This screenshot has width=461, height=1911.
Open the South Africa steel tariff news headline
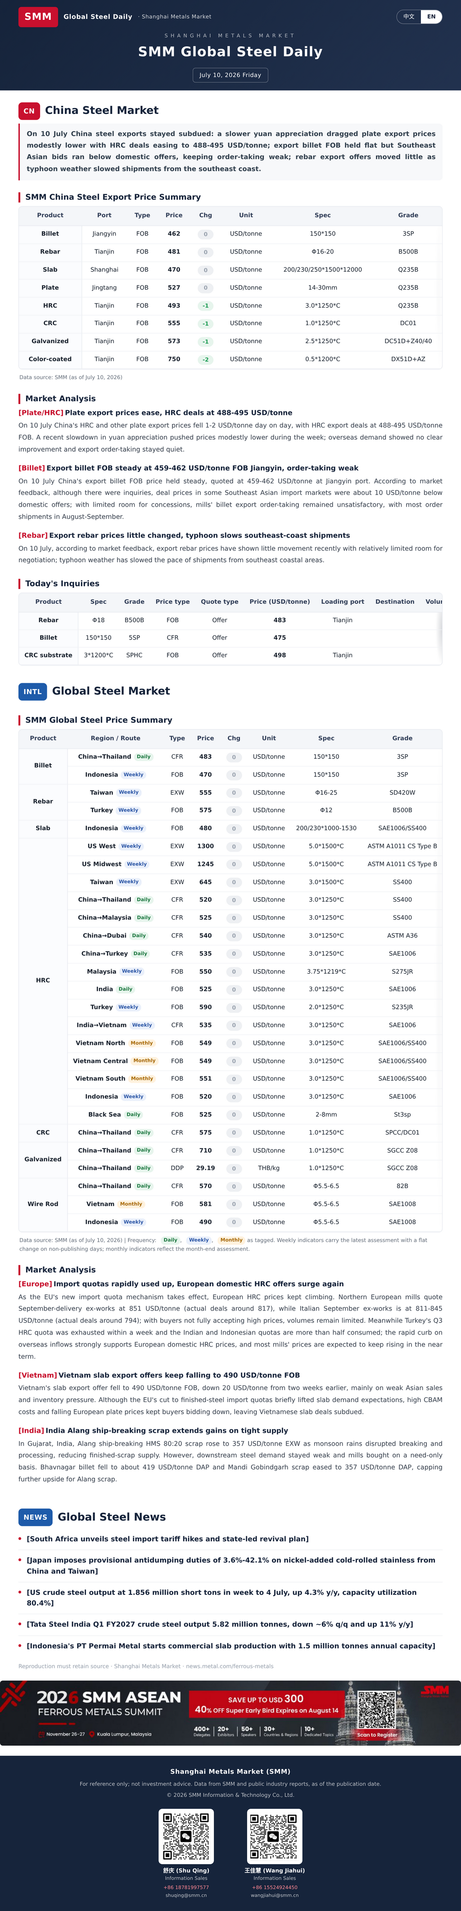tap(167, 1539)
